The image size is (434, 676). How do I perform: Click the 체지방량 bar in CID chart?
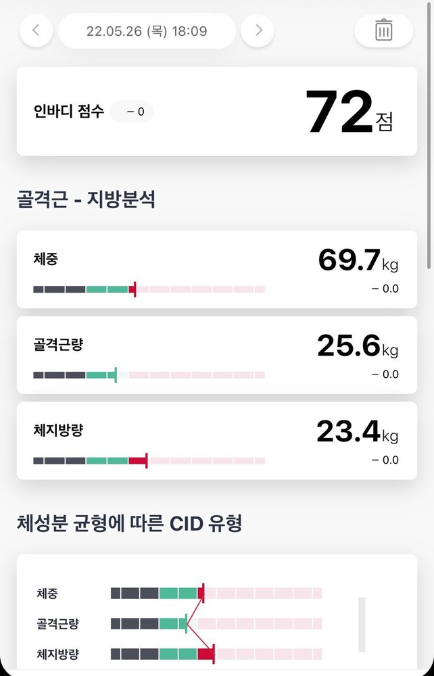click(x=216, y=654)
